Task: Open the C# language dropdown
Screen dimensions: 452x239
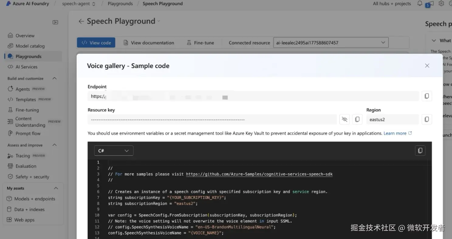Action: pos(114,151)
